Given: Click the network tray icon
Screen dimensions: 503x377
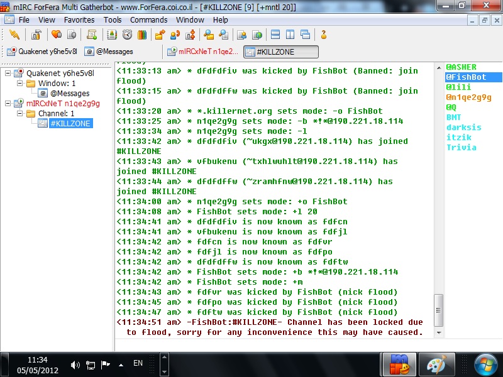Looking at the screenshot, I should click(91, 365).
